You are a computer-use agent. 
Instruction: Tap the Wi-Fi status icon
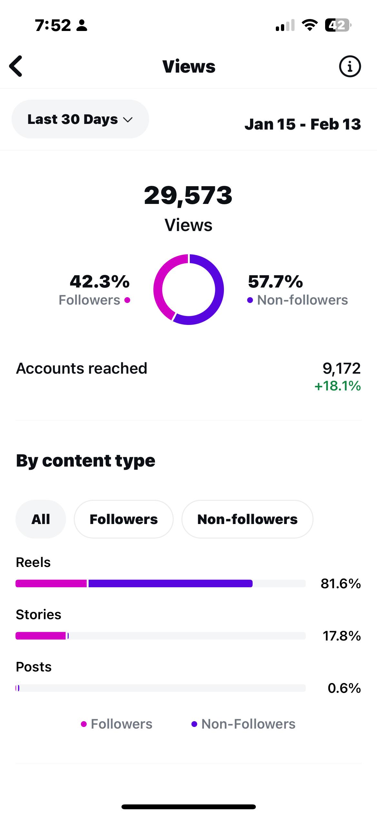309,25
